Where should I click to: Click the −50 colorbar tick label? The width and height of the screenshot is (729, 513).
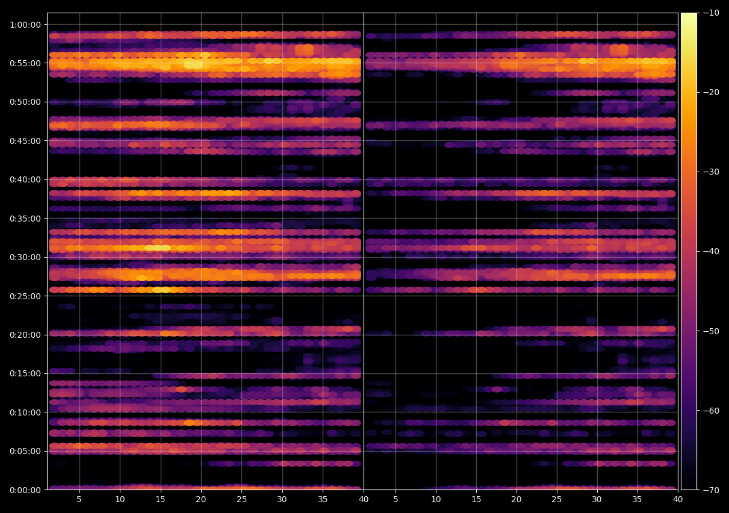click(x=711, y=331)
